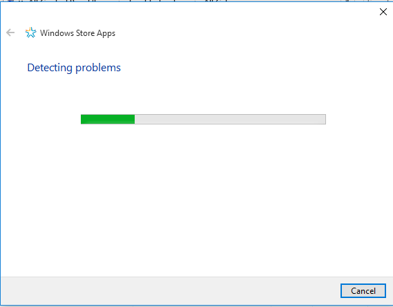The width and height of the screenshot is (393, 307).
Task: Click the word Apps in the title
Action: pyautogui.click(x=106, y=33)
